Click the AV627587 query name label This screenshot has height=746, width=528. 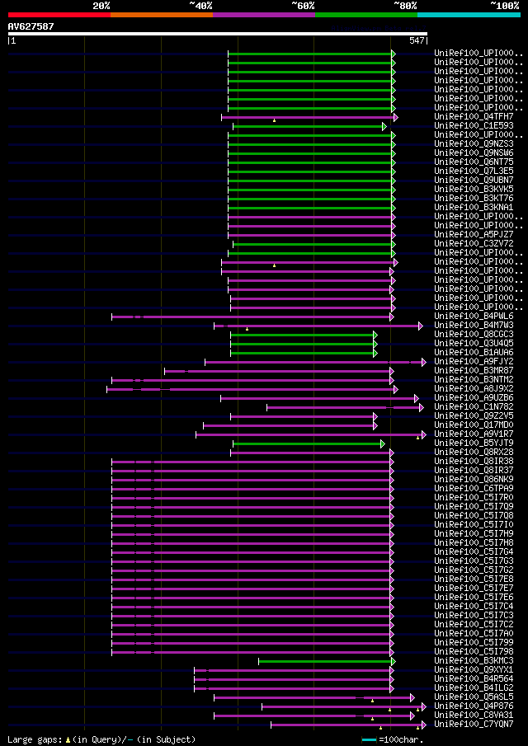click(x=31, y=26)
